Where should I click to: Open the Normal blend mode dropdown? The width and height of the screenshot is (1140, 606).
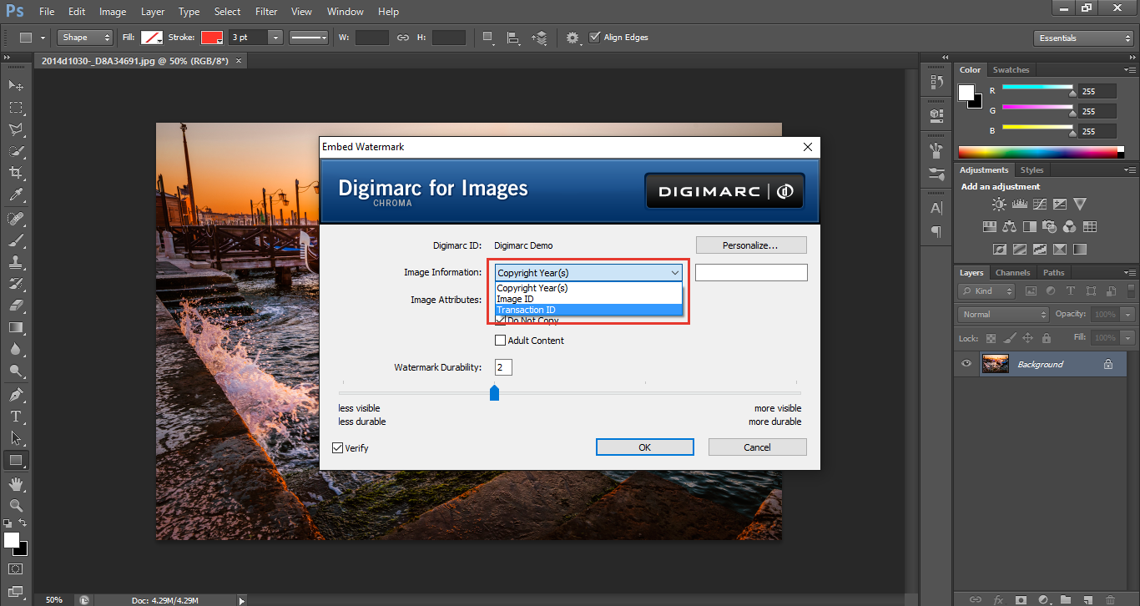click(1003, 315)
